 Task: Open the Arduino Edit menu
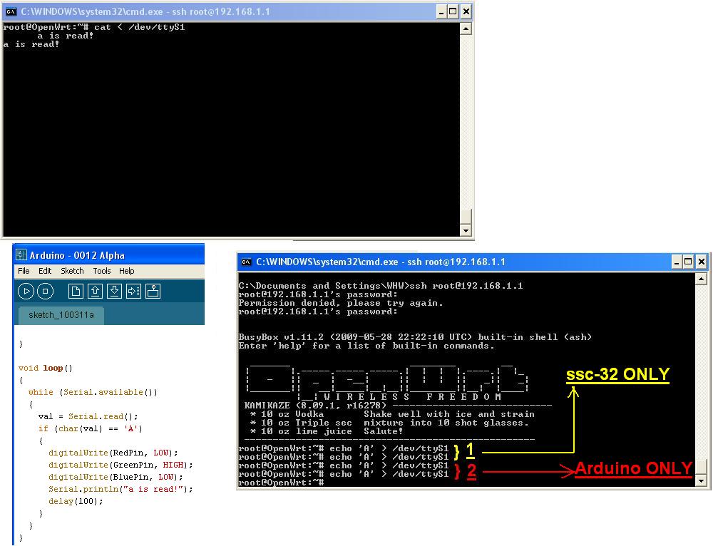[44, 271]
